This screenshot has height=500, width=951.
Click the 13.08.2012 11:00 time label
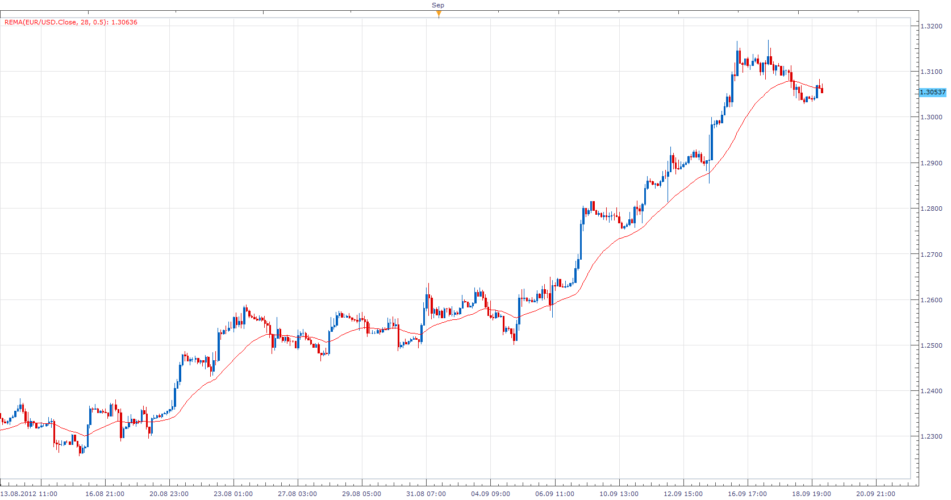coord(29,494)
